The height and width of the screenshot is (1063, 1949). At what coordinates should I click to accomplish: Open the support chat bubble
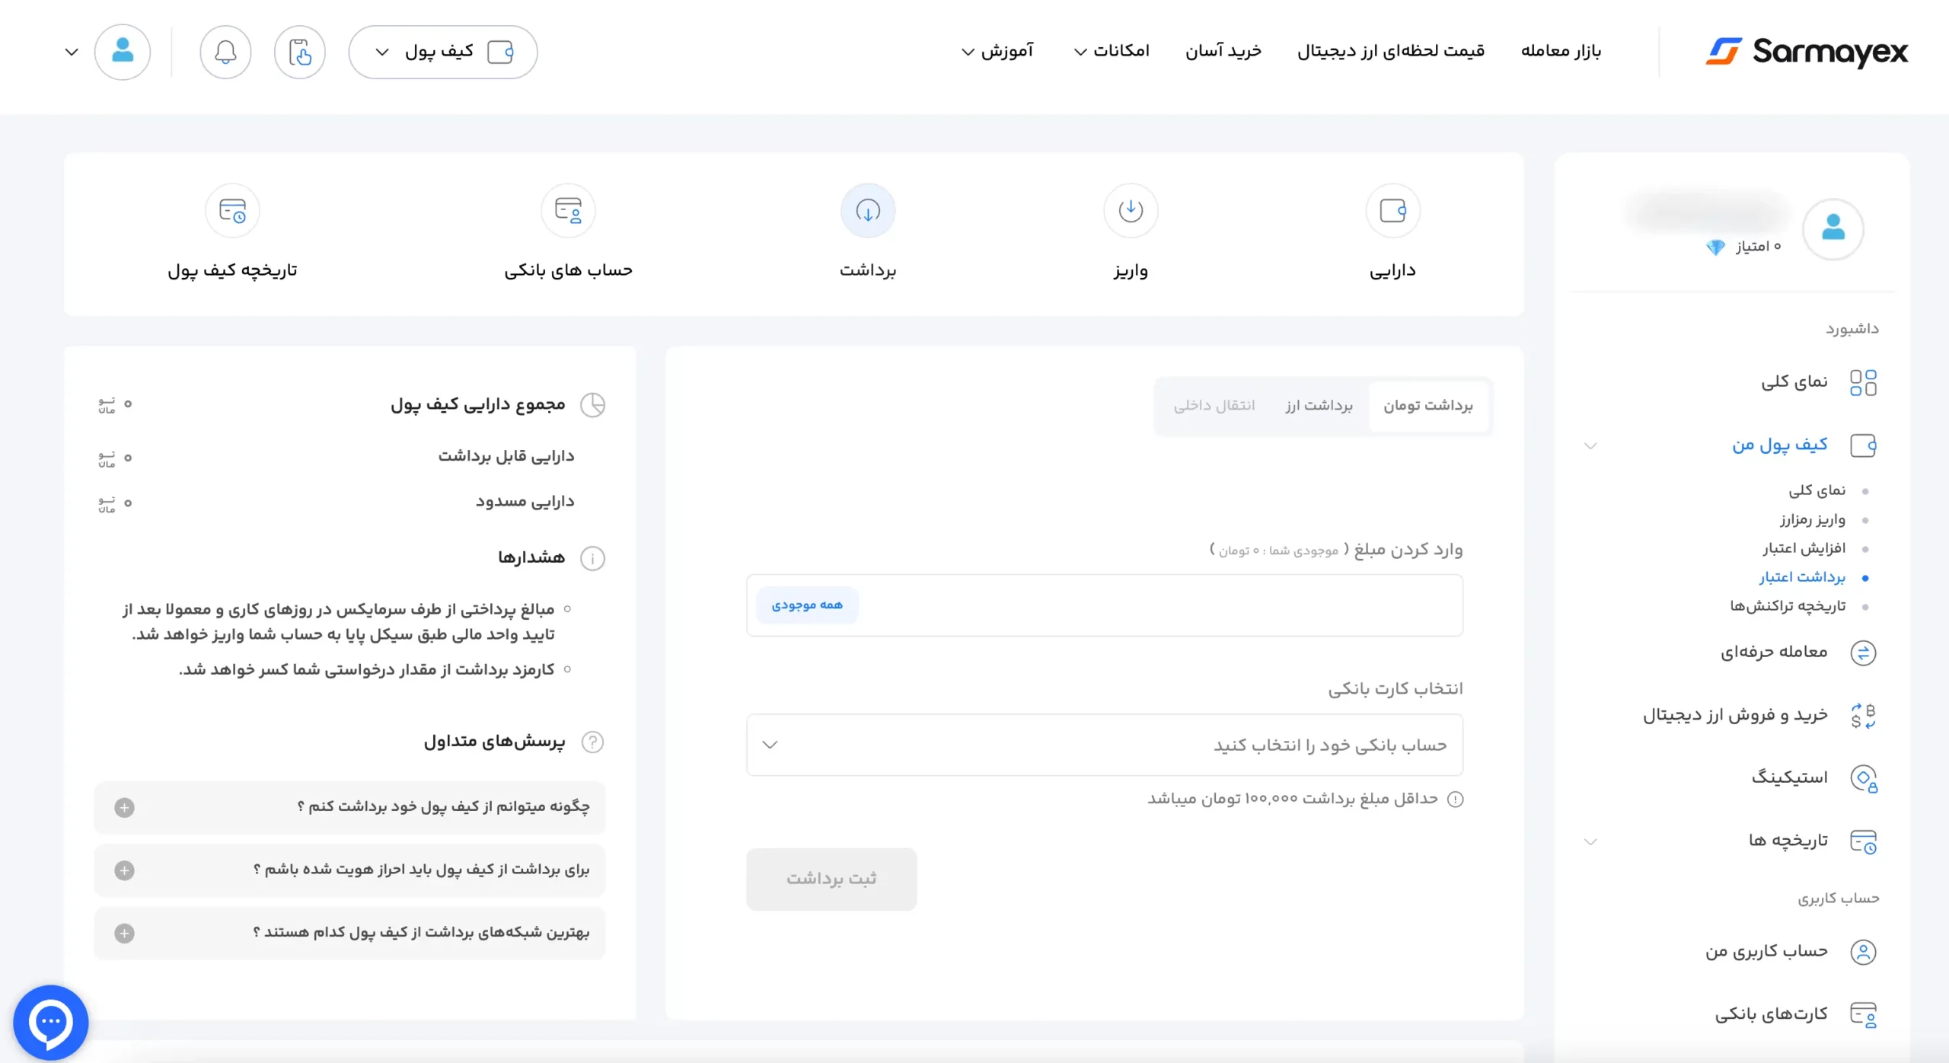click(50, 1022)
